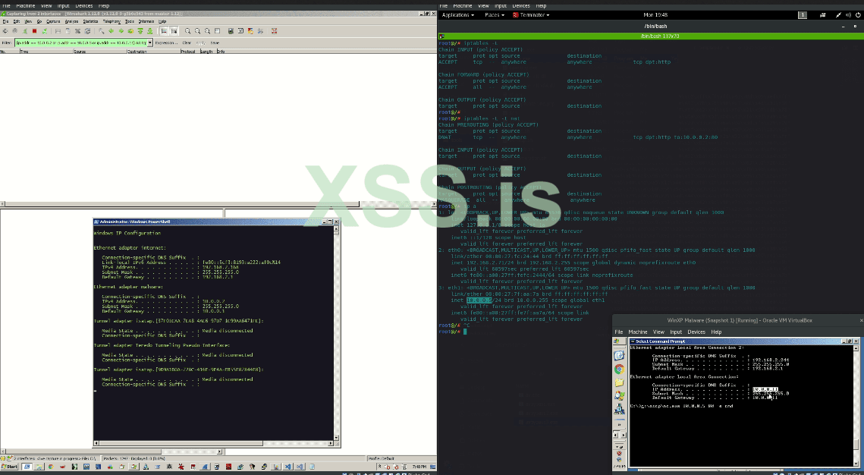Viewport: 864px width, 475px height.
Task: Open Machine menu in WinXP Malware VirtualBox window
Action: [637, 332]
